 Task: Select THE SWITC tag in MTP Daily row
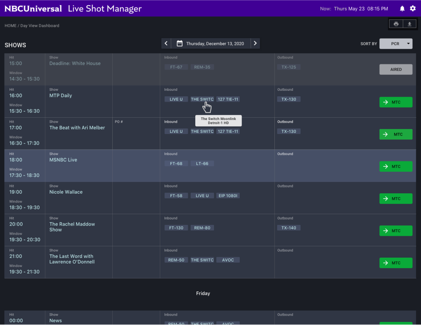[202, 99]
